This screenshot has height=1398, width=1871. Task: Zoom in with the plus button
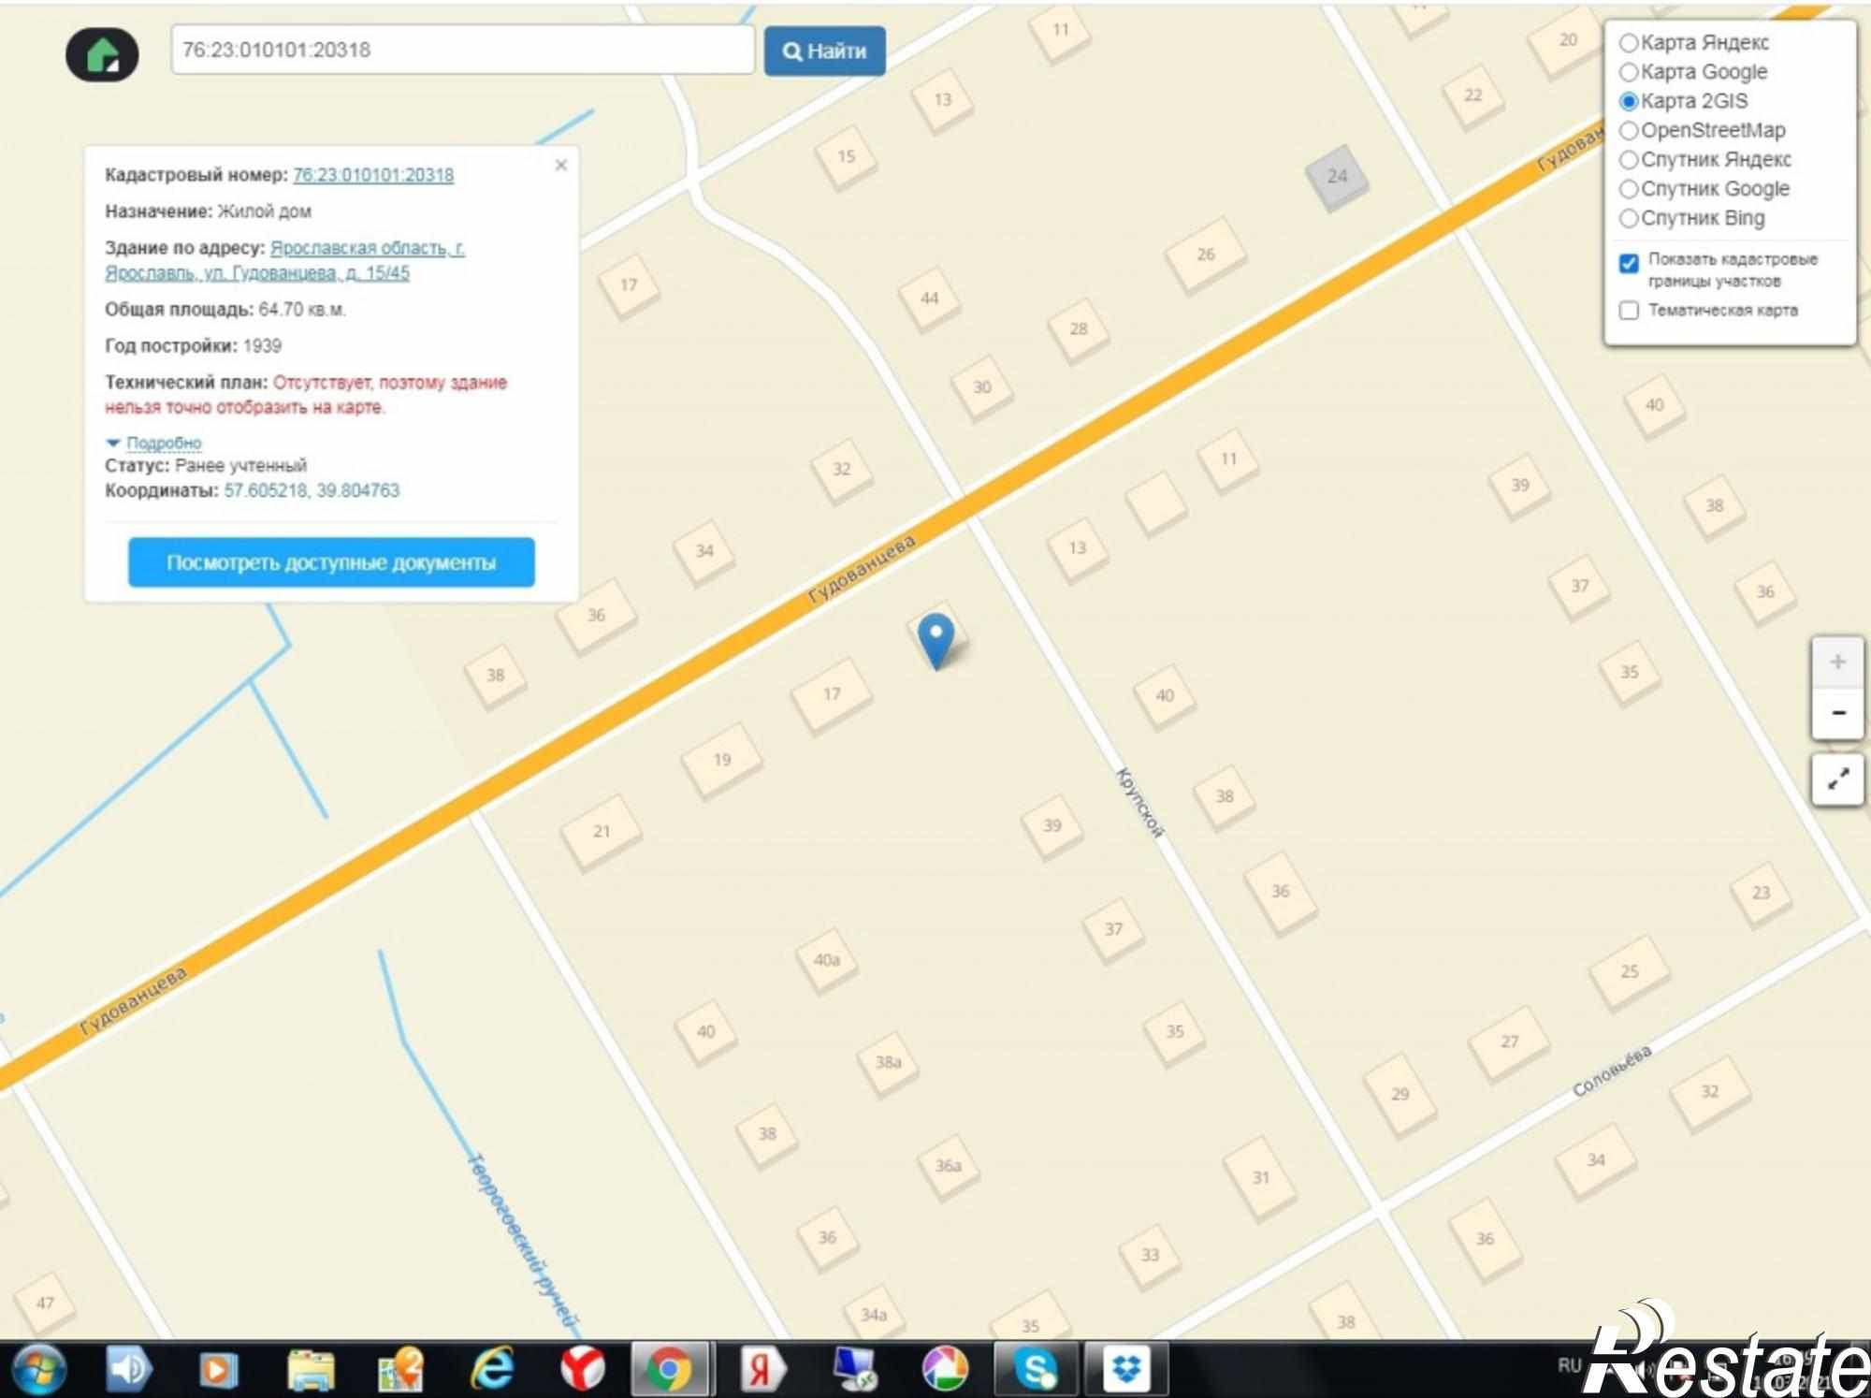pyautogui.click(x=1837, y=662)
